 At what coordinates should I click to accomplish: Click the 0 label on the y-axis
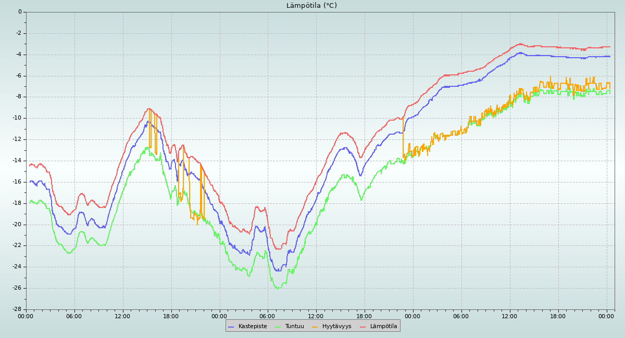[20, 12]
